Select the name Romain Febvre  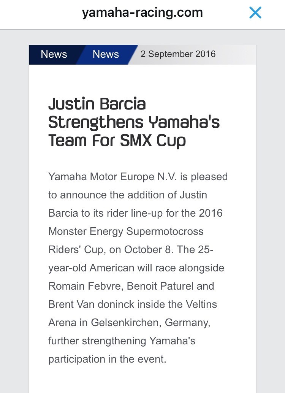86,286
